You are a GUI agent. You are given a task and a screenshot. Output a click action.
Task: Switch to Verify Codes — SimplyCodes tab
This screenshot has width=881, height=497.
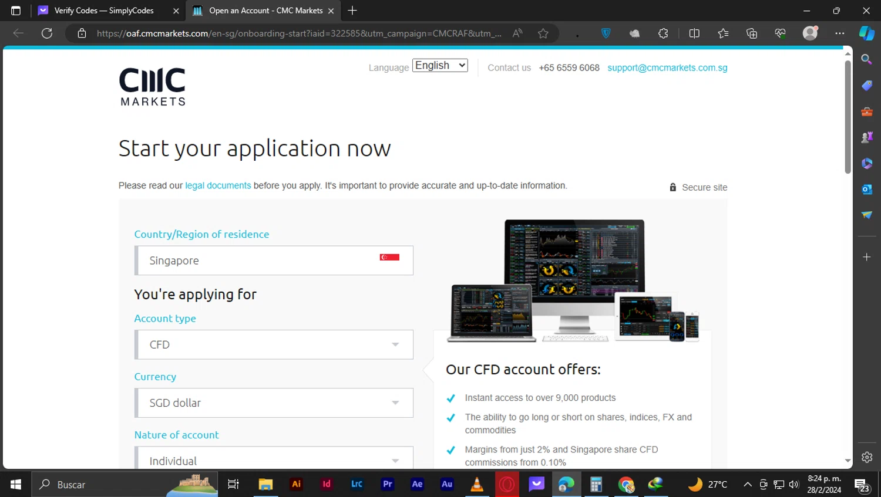tap(103, 11)
